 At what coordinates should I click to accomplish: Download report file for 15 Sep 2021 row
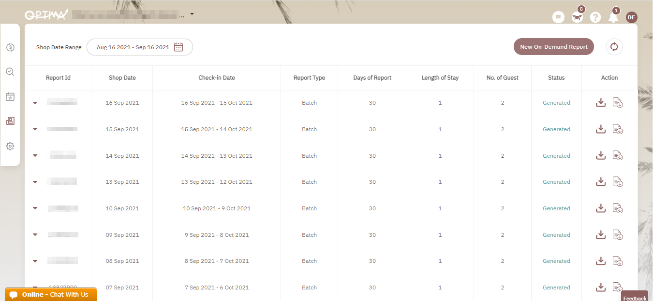[x=618, y=129]
